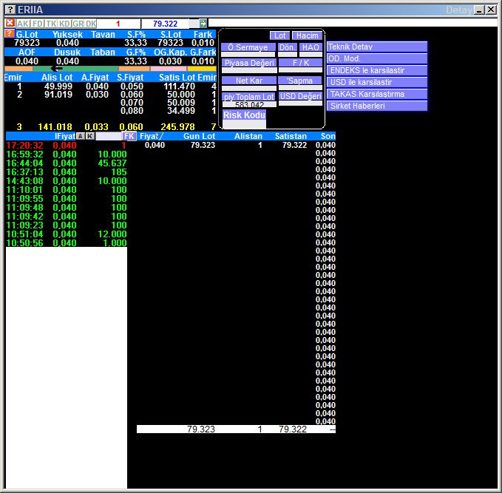Open TAKAS Karşılaştırma
Screen dimensions: 502x493
(377, 94)
